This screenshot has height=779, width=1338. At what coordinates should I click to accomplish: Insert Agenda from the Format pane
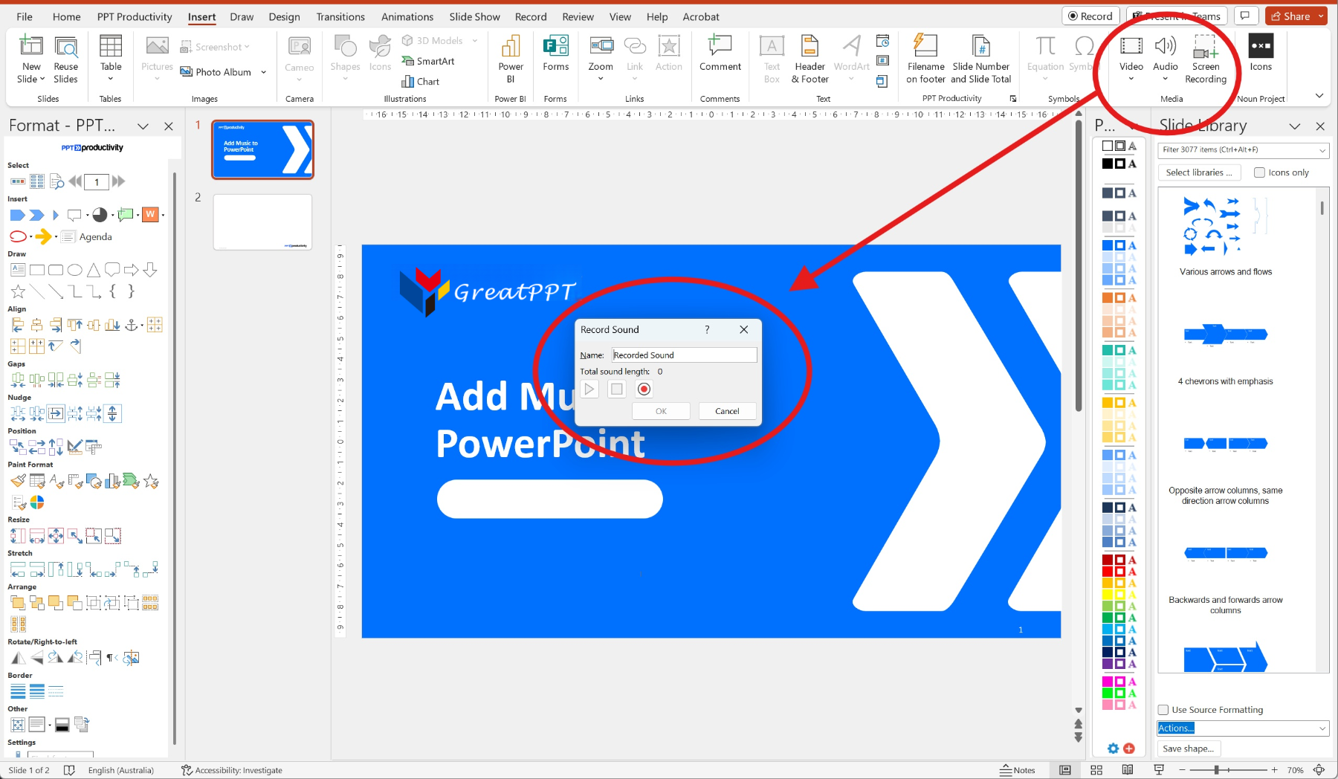[87, 236]
